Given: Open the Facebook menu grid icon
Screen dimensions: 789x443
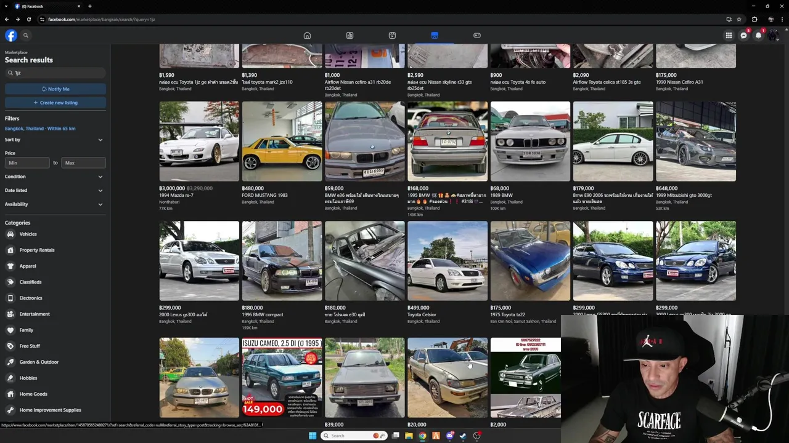Looking at the screenshot, I should pyautogui.click(x=729, y=35).
